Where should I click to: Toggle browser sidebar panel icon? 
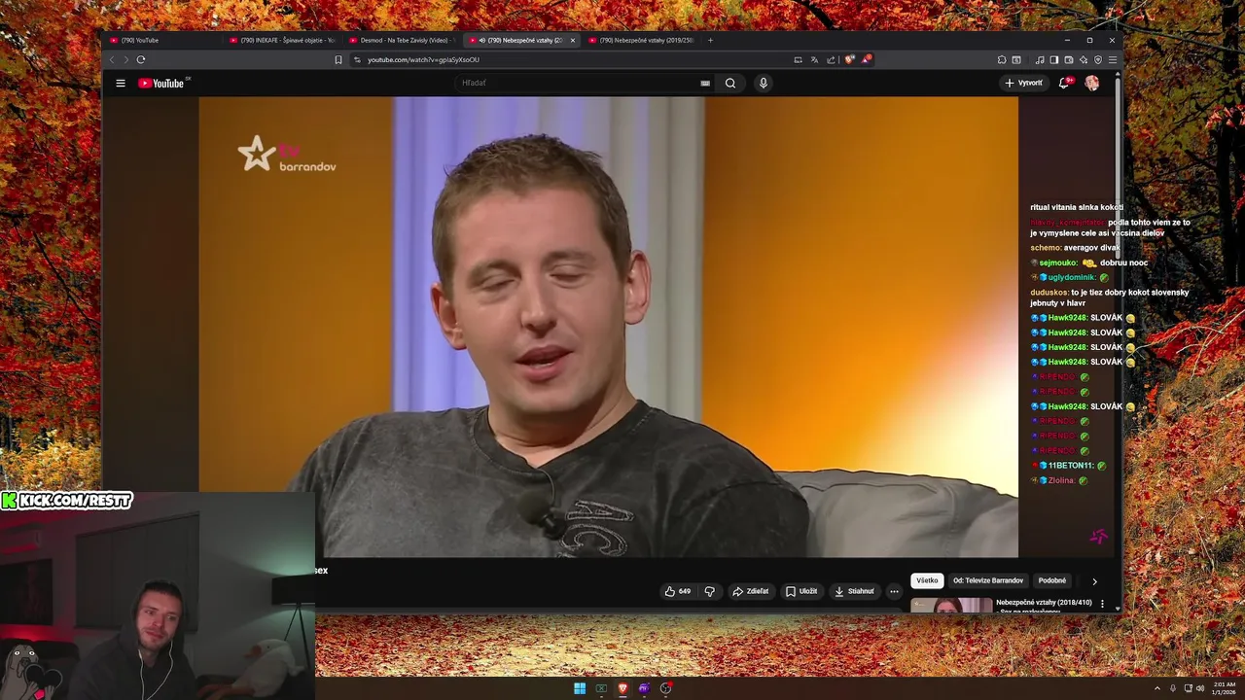(x=1054, y=59)
